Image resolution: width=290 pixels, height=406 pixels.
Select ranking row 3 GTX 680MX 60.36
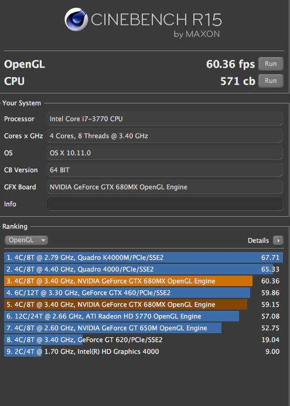144,281
